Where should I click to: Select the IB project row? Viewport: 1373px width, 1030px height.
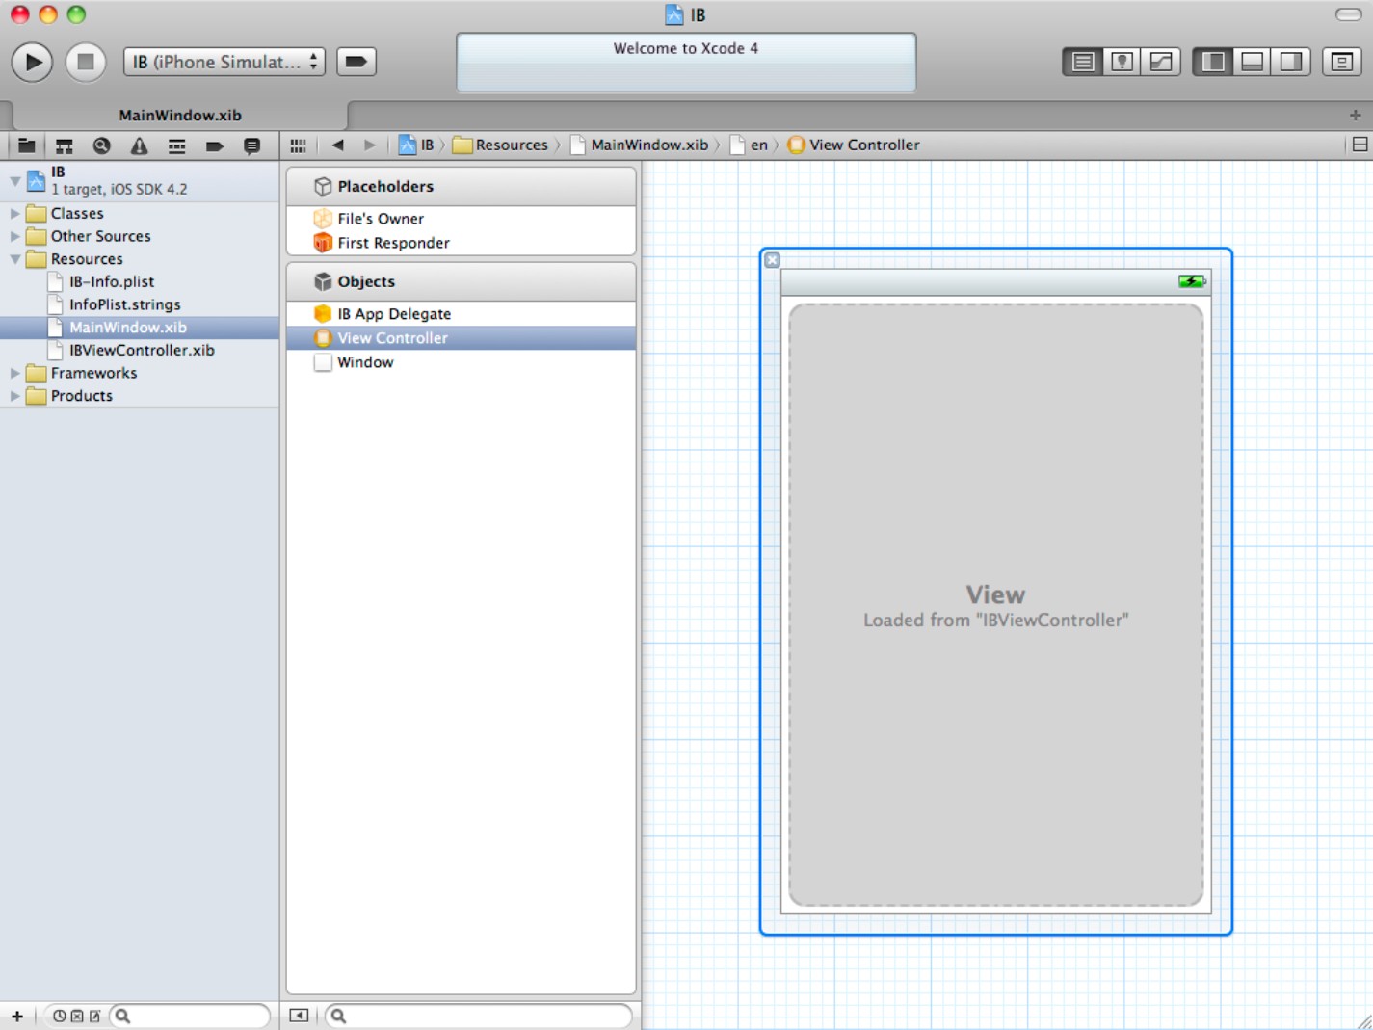tap(140, 180)
